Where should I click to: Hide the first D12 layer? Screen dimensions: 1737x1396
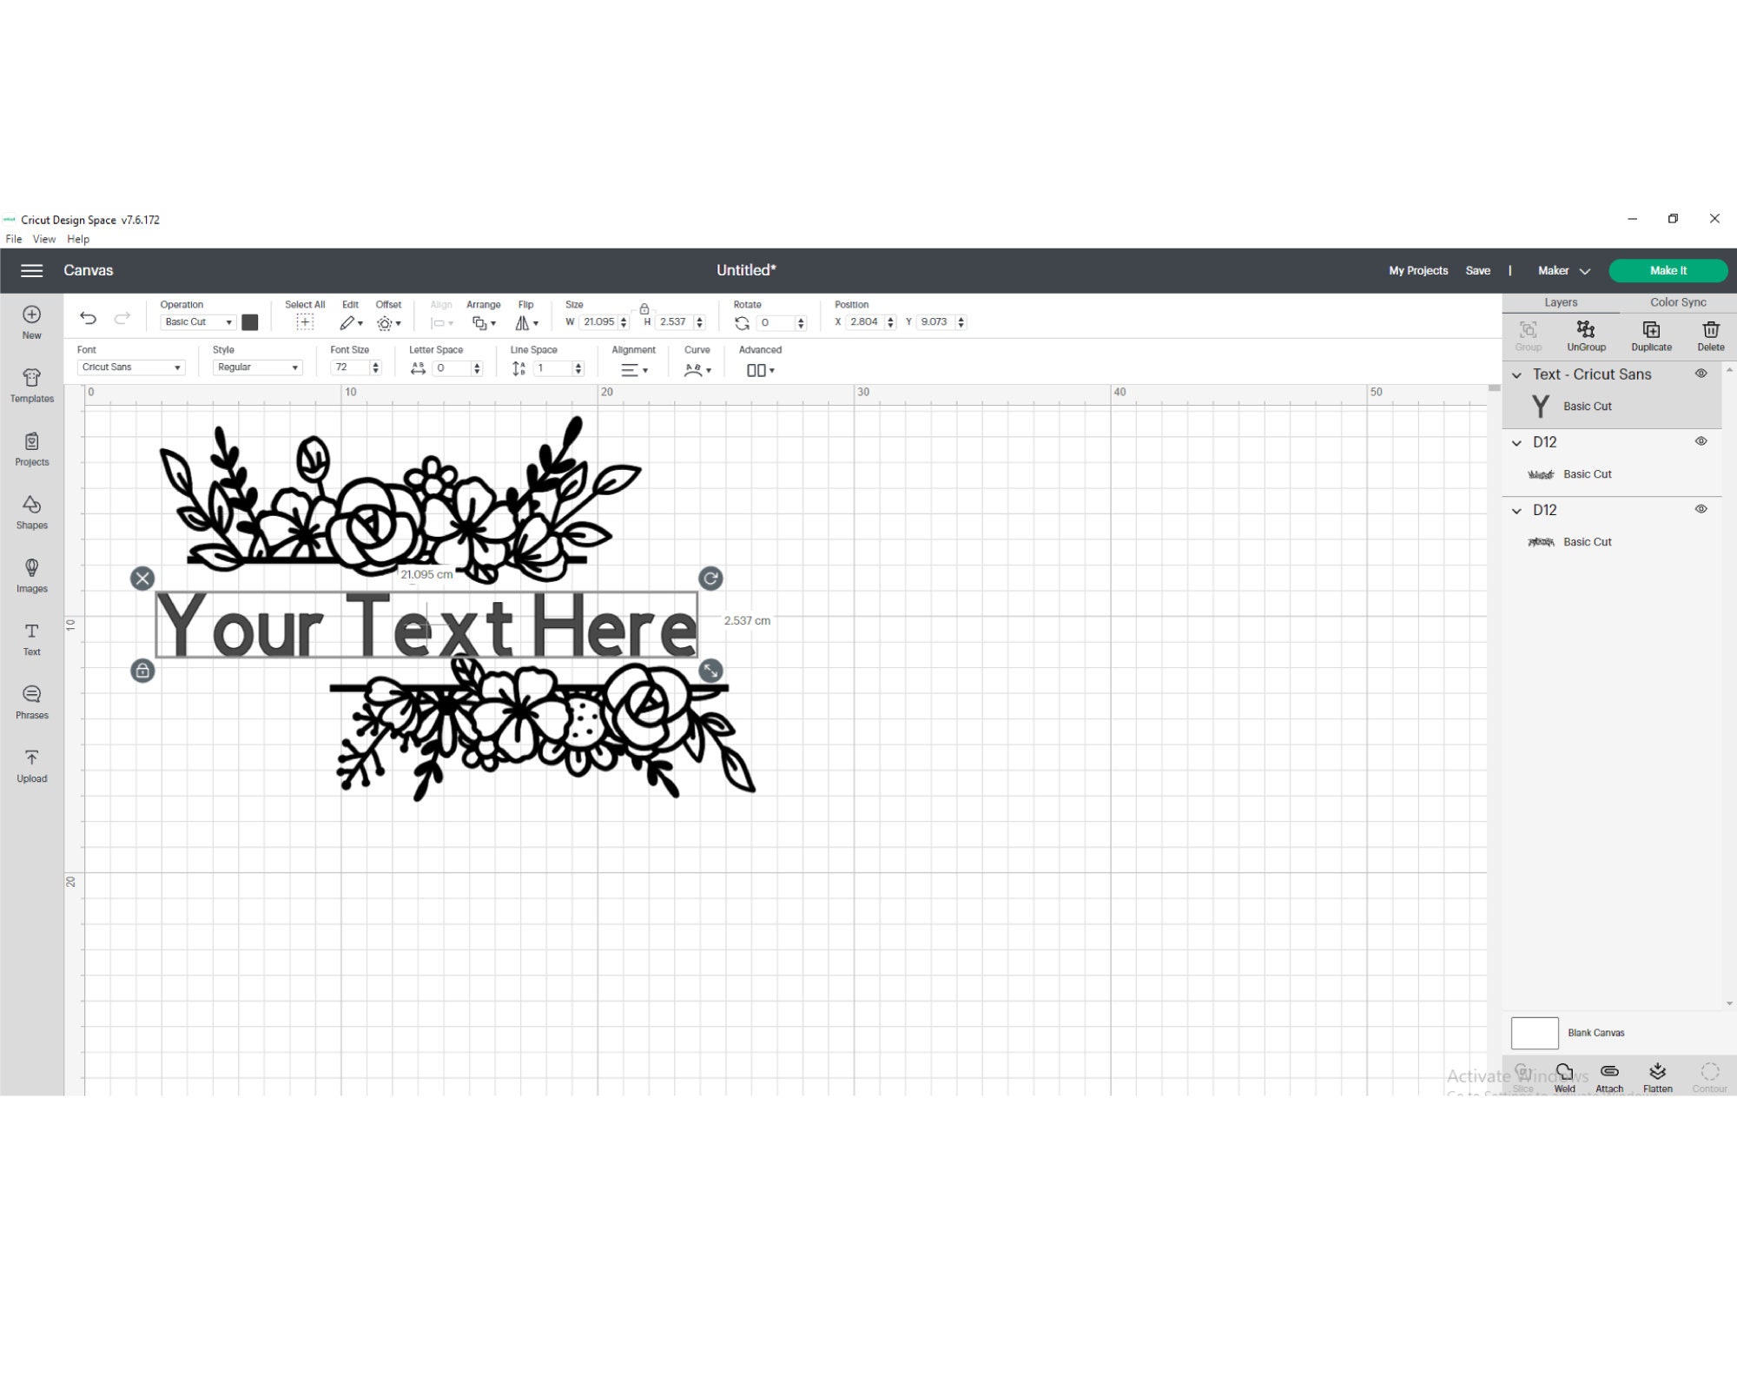pos(1701,441)
